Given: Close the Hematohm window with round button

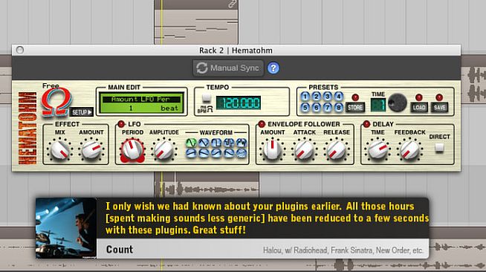Looking at the screenshot, I should [20, 50].
